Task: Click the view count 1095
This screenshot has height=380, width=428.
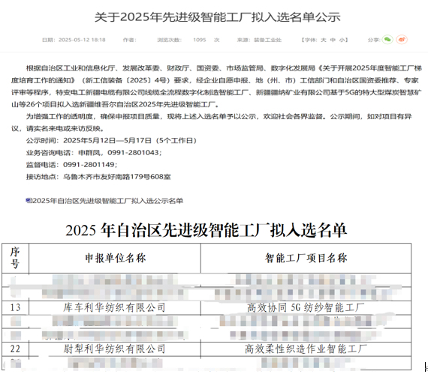Action: tap(200, 40)
